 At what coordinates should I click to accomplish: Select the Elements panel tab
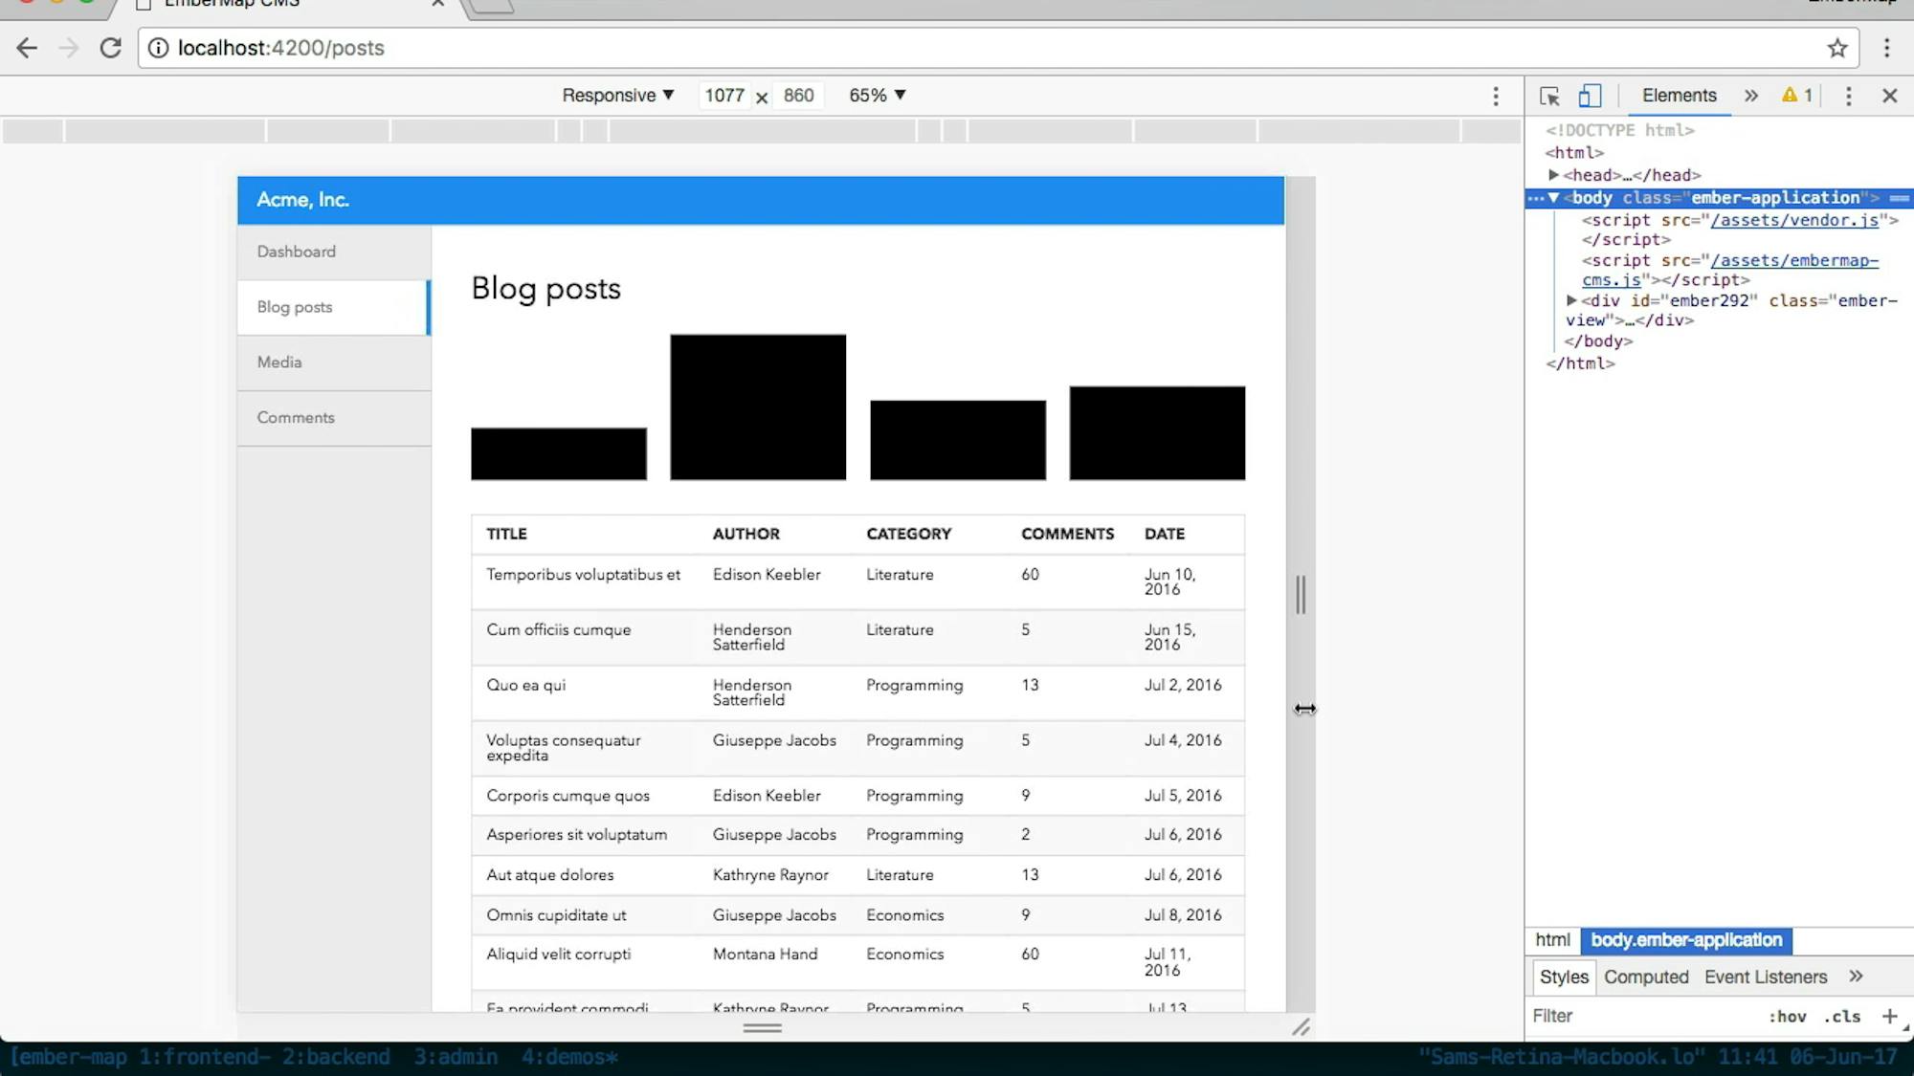(1679, 96)
